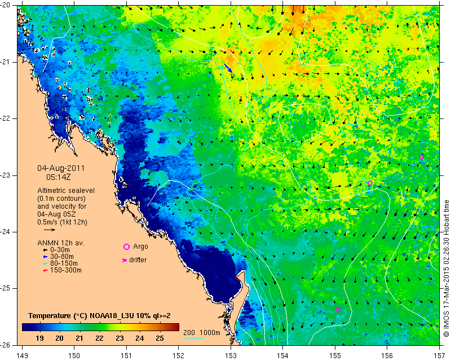Click the 0.5m/s velocity scale arrow

50,230
